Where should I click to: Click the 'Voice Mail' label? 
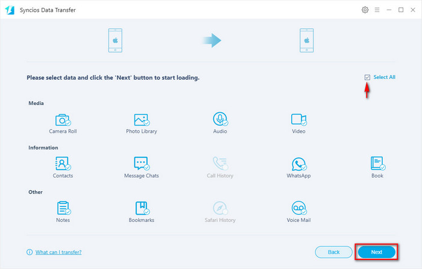click(299, 220)
